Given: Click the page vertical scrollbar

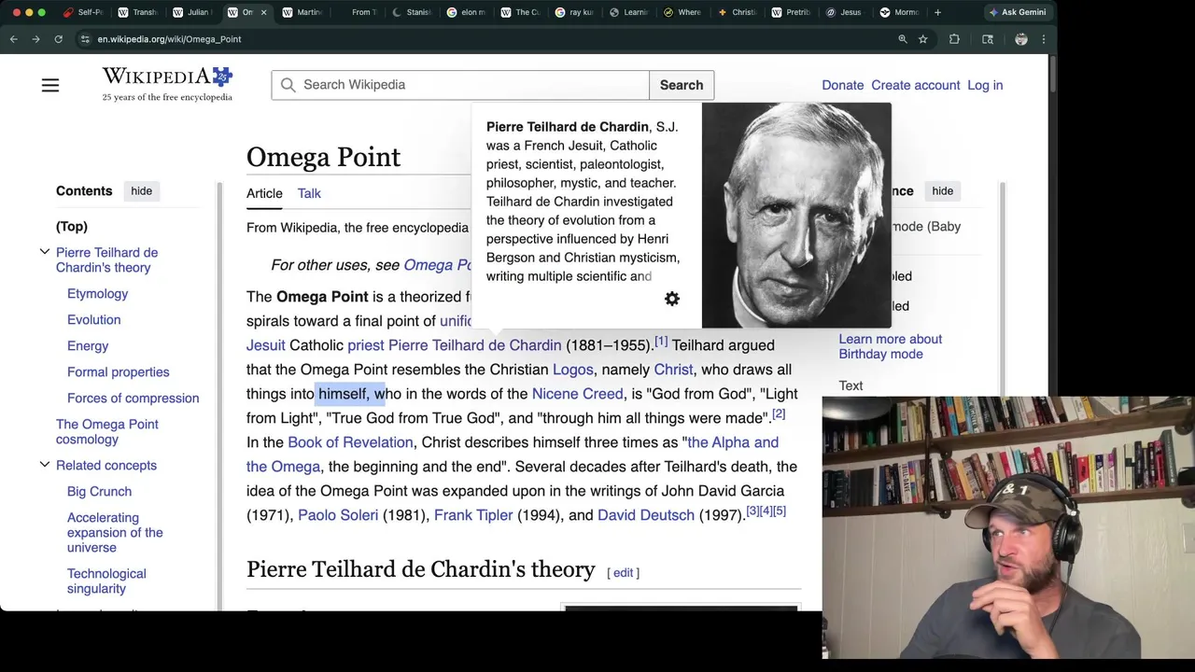Looking at the screenshot, I should coord(1053,75).
